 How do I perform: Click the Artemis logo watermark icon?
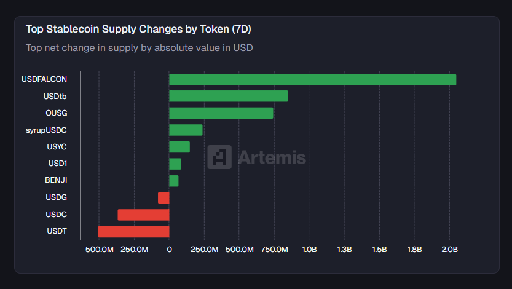219,157
